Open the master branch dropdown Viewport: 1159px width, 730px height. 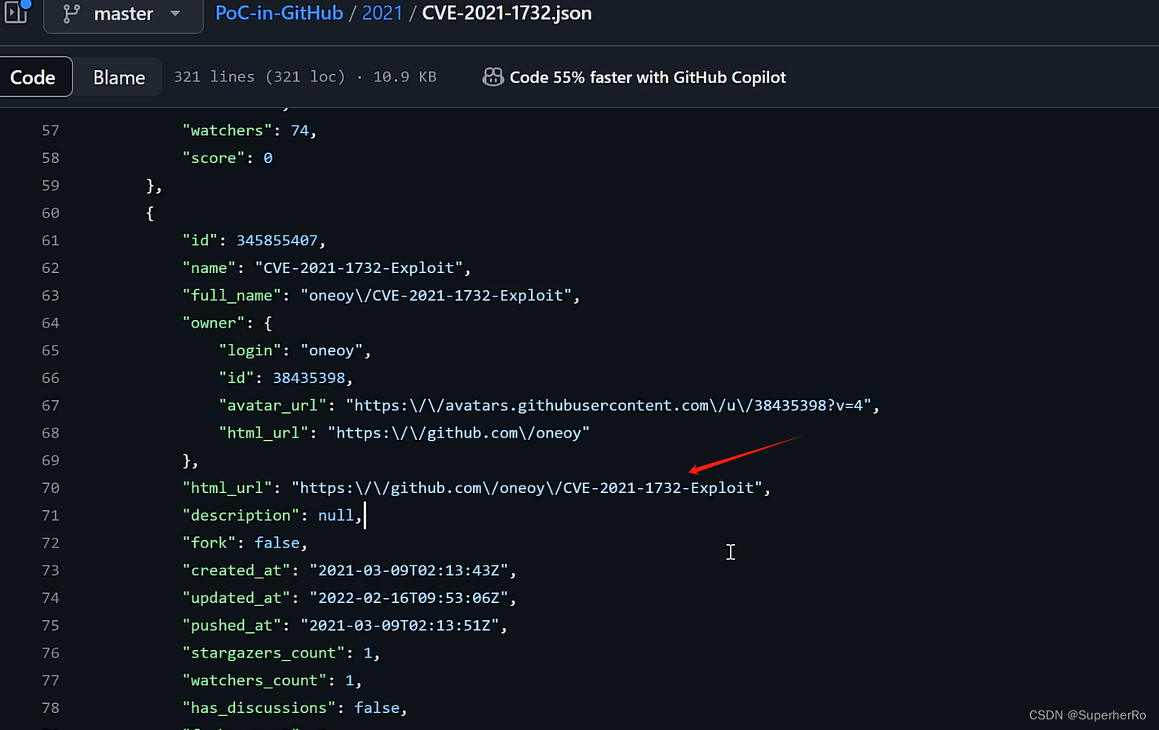point(123,14)
